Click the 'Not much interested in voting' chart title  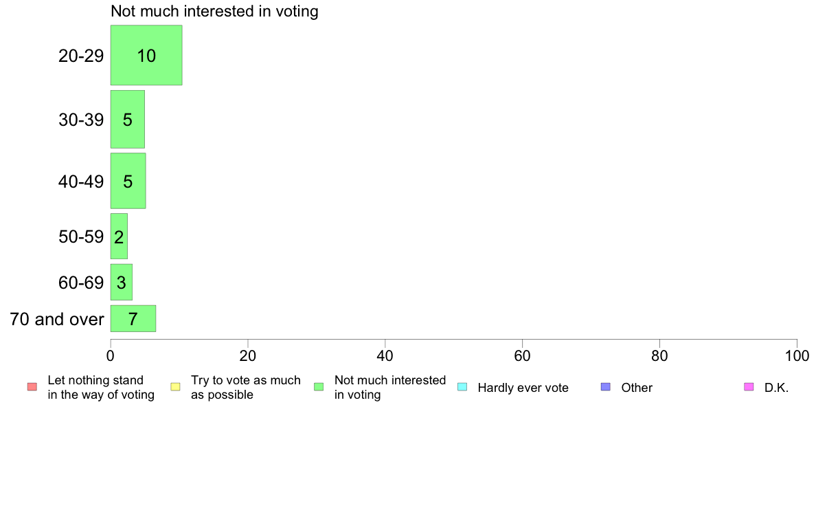[x=214, y=12]
